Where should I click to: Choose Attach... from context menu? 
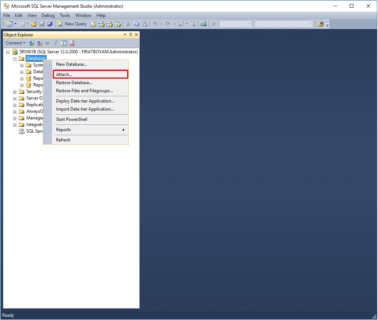tap(91, 74)
